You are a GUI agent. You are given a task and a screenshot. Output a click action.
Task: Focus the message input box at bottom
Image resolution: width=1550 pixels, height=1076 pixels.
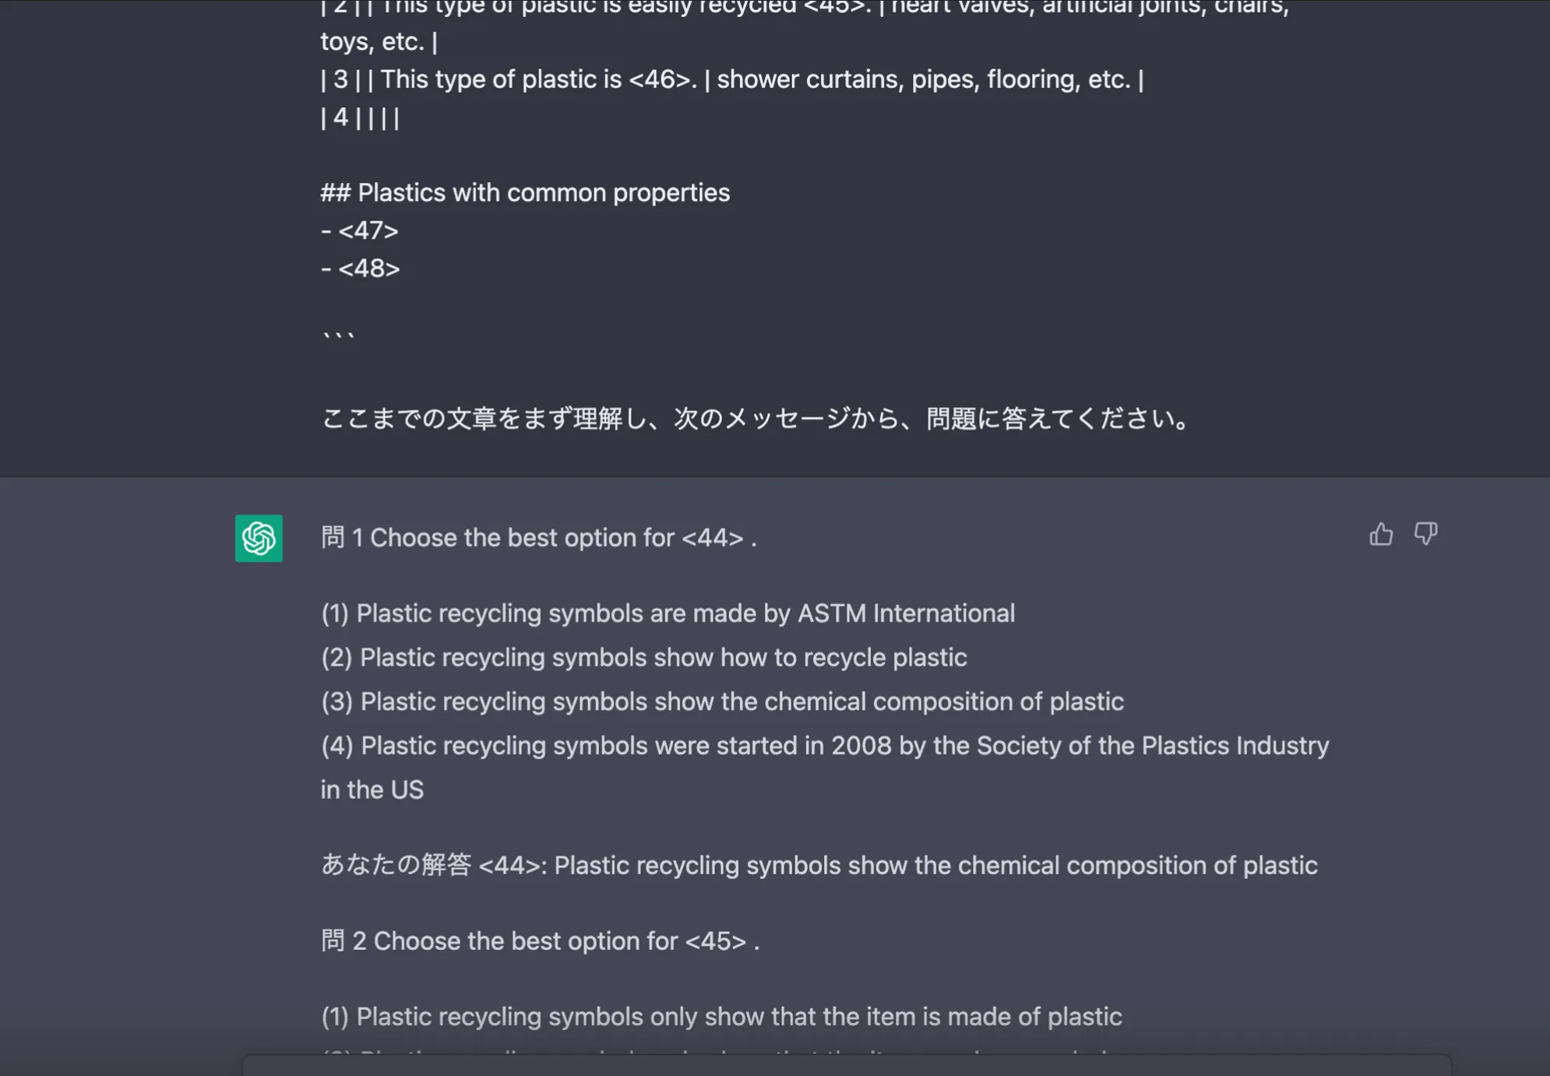click(x=847, y=1065)
